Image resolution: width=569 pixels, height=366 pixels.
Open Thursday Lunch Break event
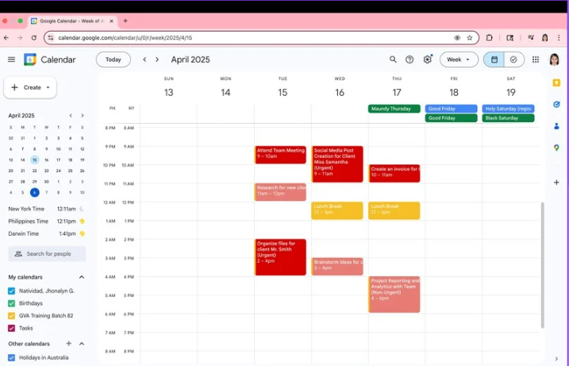tap(394, 210)
